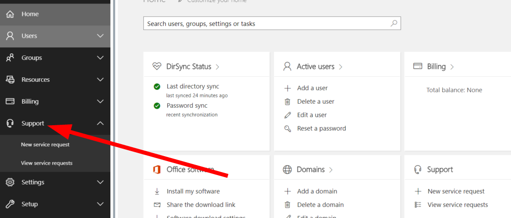Viewport: 511px width, 218px height.
Task: Click the download icon beside Install my software
Action: coord(157,191)
